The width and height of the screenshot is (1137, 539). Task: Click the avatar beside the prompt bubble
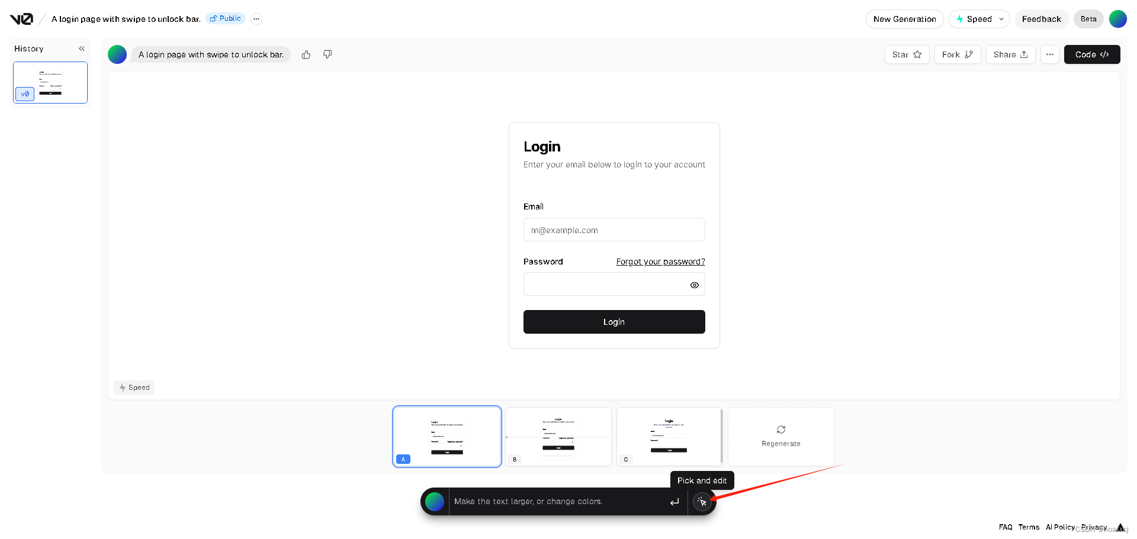click(x=117, y=54)
